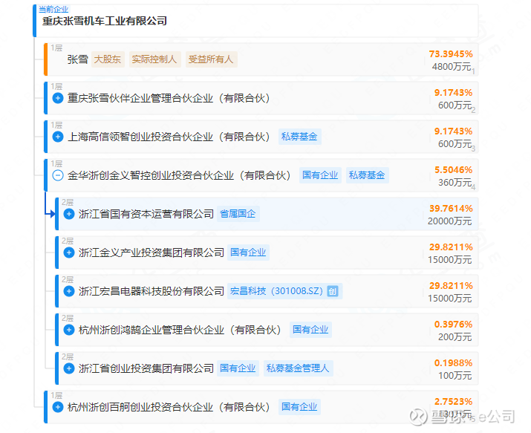Select 29.8211% on 浙江宏昌电器 row
Viewport: 531px width, 433px height.
pyautogui.click(x=451, y=286)
